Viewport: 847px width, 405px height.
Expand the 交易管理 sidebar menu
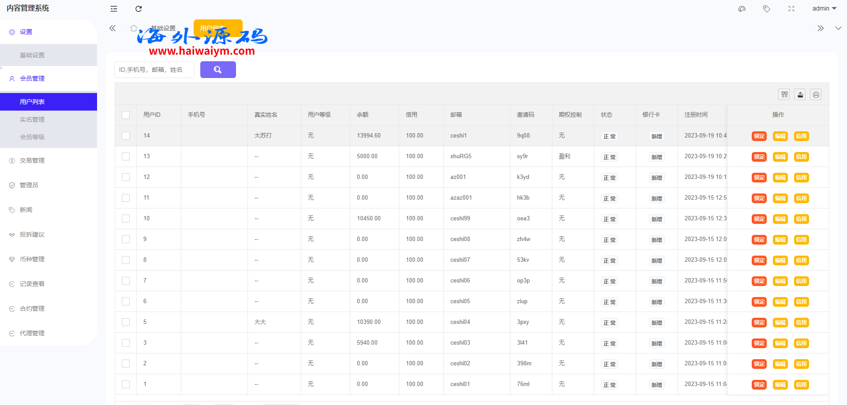click(32, 160)
